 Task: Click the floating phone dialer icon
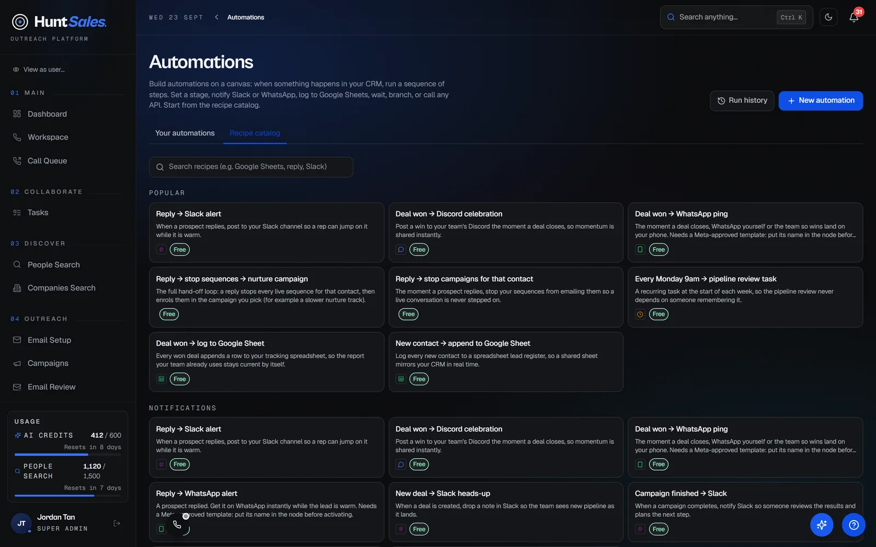(177, 525)
